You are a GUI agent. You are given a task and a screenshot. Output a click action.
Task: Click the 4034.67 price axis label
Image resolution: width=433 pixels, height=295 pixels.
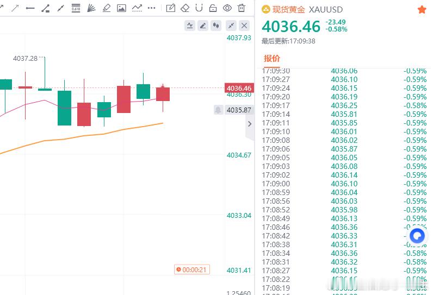239,155
